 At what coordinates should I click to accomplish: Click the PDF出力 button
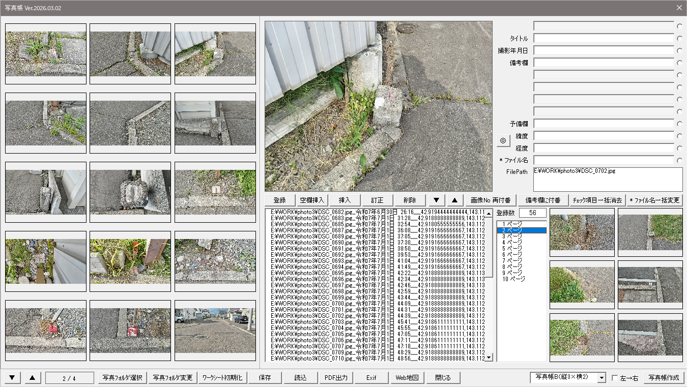(336, 378)
